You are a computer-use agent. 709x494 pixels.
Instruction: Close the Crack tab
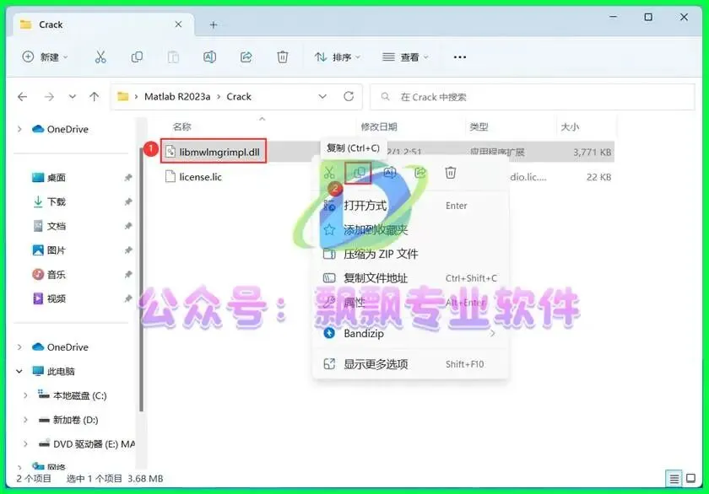[x=179, y=24]
